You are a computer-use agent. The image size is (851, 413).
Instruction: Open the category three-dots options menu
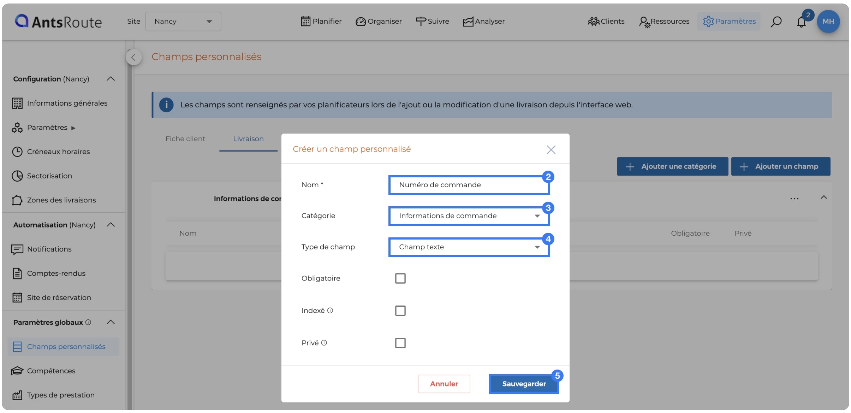pyautogui.click(x=794, y=199)
